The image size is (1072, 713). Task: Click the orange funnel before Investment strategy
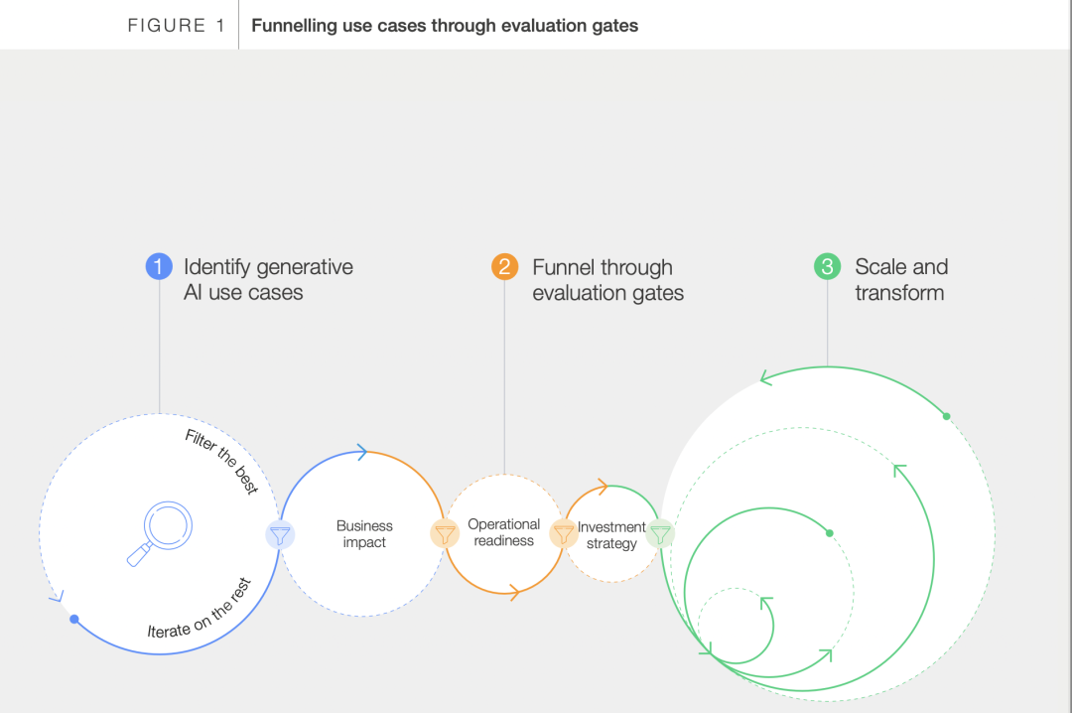point(564,533)
